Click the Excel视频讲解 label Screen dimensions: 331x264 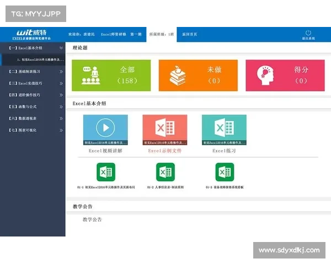coord(105,151)
